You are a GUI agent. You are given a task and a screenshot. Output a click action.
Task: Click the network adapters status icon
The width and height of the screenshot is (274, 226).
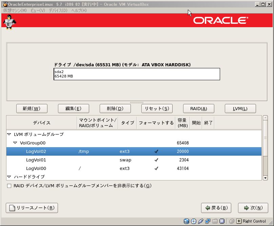(208, 221)
